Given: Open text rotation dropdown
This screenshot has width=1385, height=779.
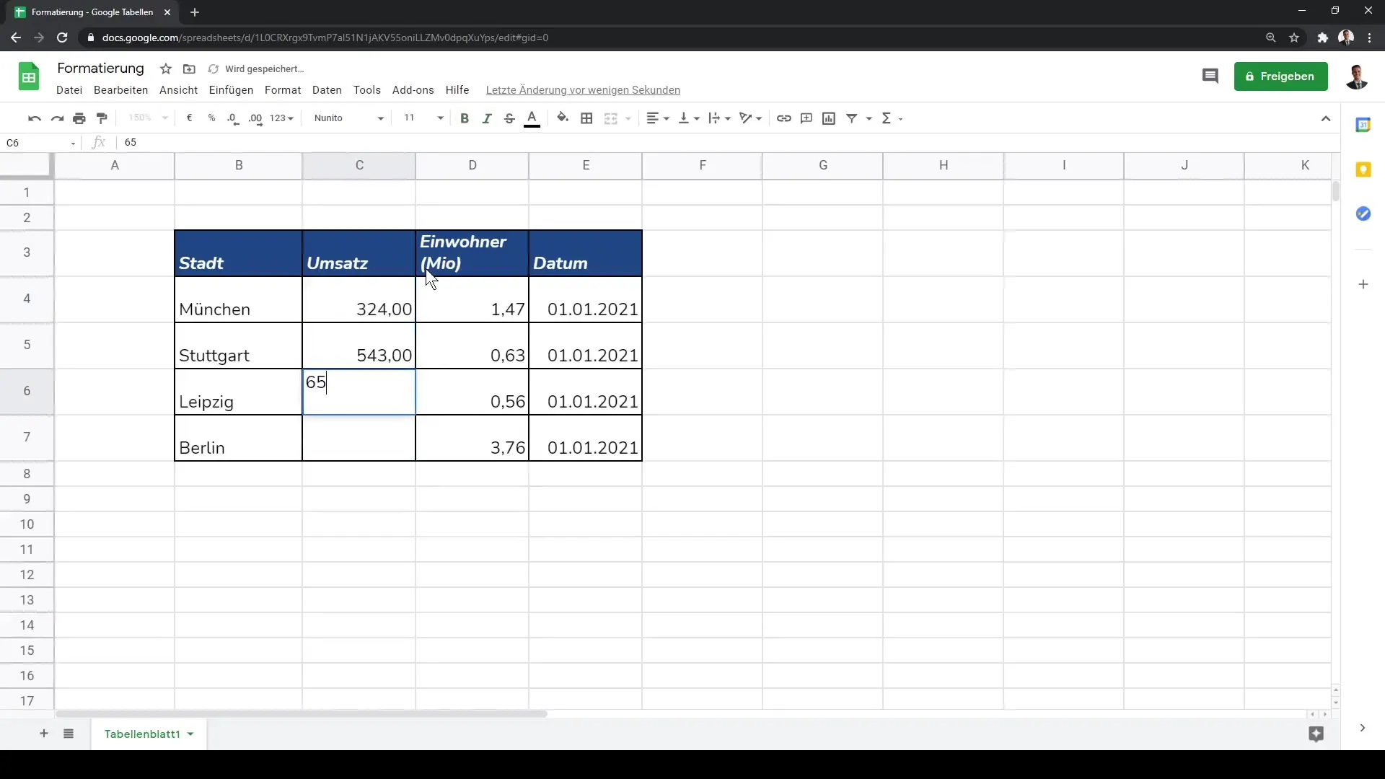Looking at the screenshot, I should [x=751, y=118].
